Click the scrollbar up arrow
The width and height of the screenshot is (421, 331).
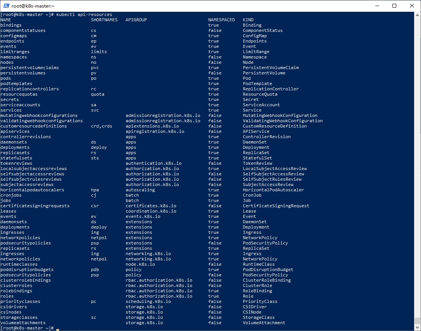coord(417,15)
